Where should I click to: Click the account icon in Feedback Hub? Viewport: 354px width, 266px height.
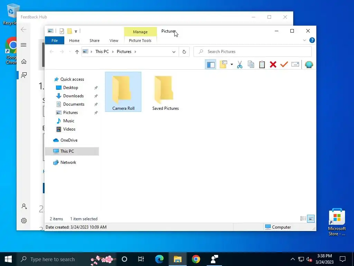point(24,206)
